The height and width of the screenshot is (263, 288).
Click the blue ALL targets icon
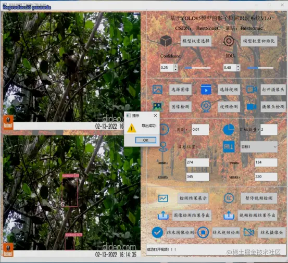(229, 146)
